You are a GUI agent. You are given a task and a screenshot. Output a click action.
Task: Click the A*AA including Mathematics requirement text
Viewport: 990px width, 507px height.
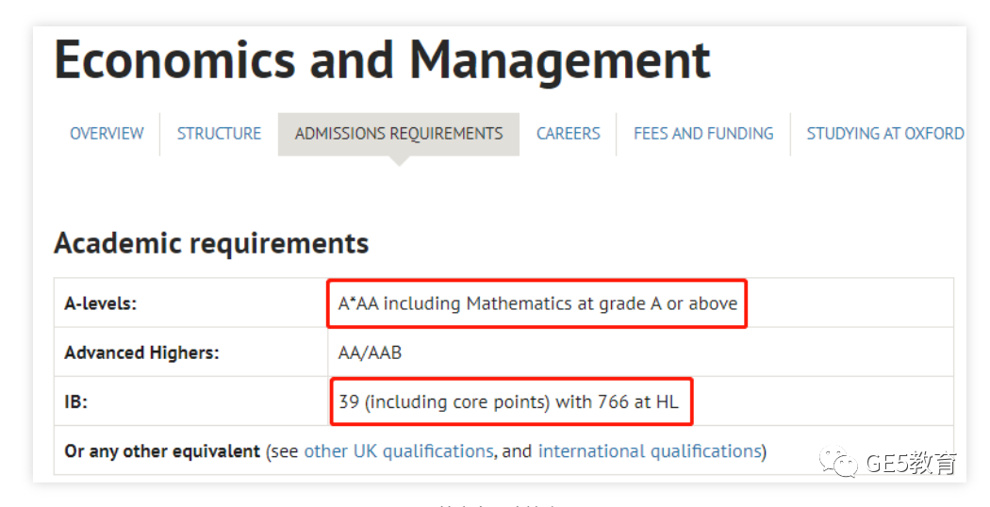537,303
